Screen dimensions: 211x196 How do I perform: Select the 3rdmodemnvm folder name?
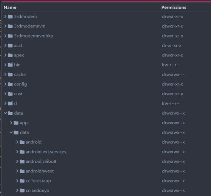(x=30, y=26)
